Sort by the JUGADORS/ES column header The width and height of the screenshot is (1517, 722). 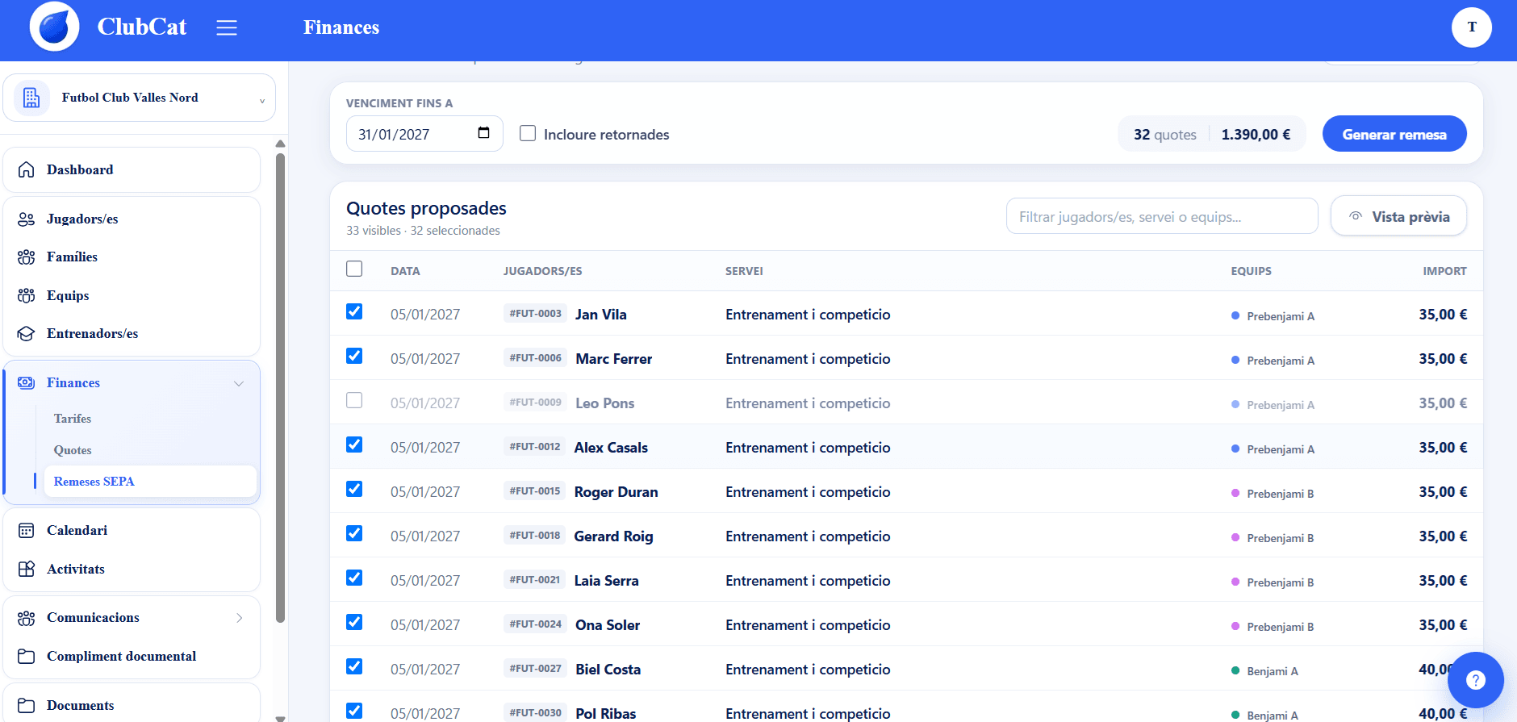pyautogui.click(x=542, y=271)
